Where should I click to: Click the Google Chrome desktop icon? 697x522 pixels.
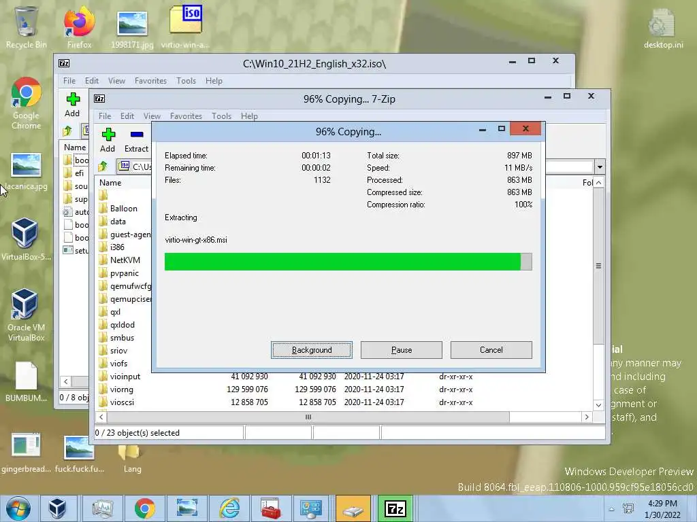pos(27,103)
